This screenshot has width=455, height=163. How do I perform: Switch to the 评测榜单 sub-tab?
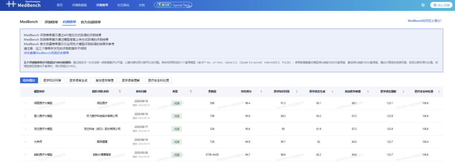click(51, 22)
